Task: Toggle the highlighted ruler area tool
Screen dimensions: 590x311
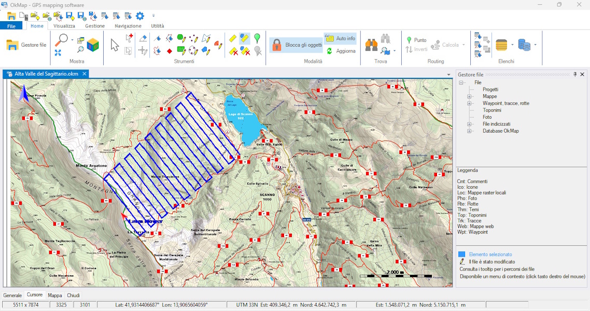Action: 245,38
